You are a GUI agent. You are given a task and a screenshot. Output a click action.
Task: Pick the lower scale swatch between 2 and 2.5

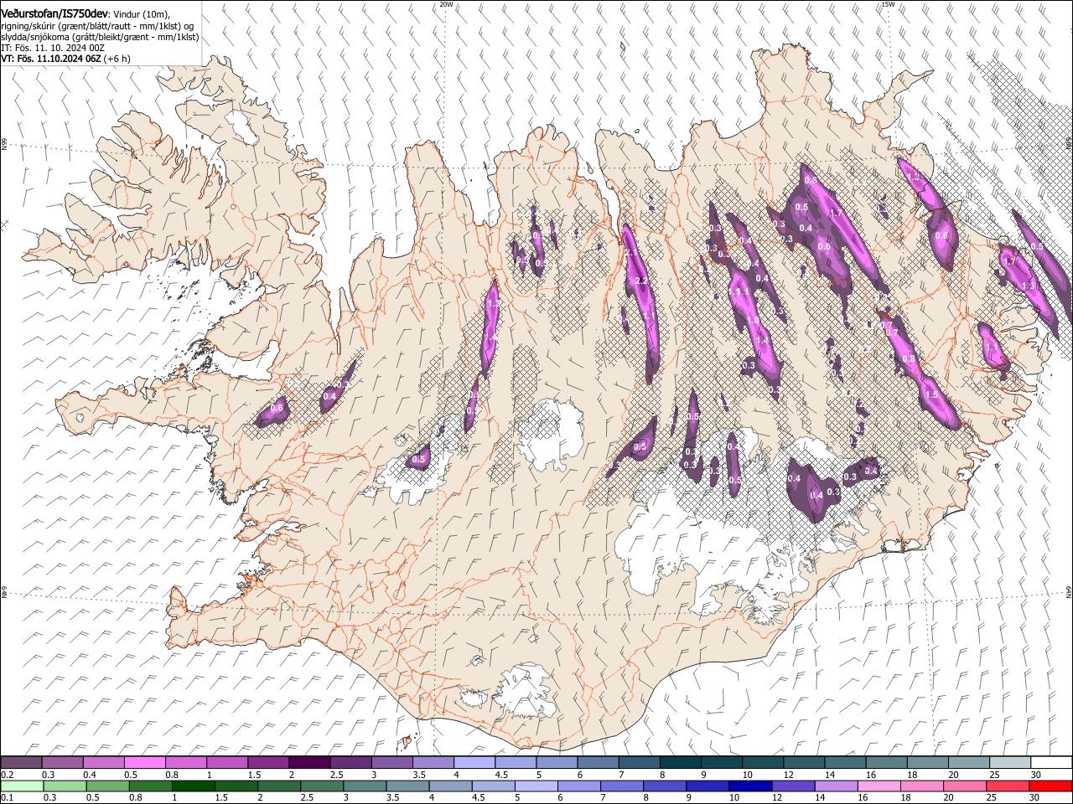pos(279,786)
